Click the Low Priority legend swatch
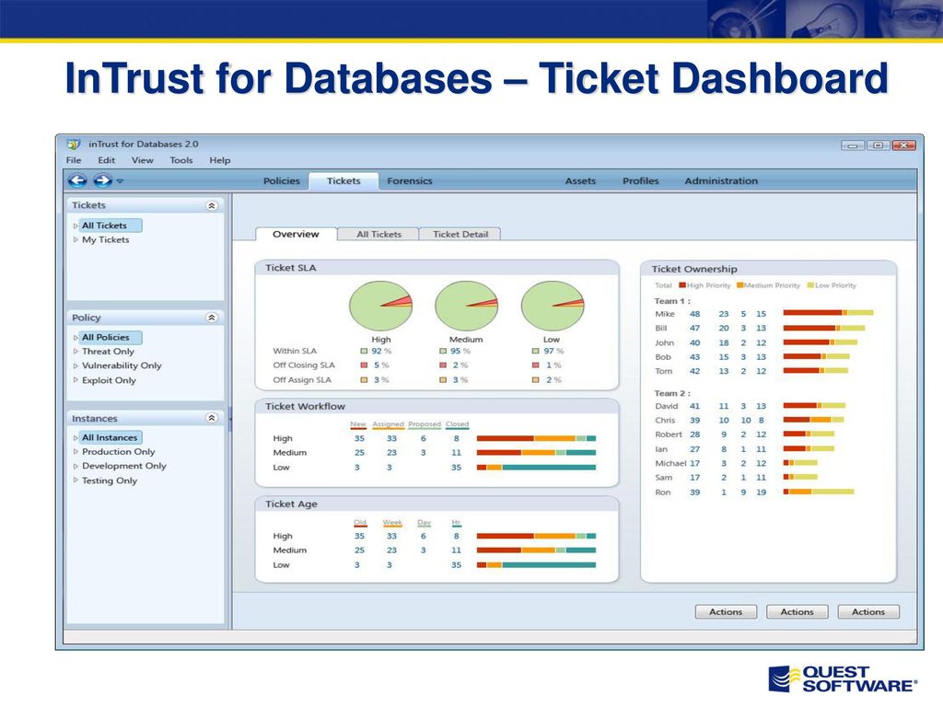Screen dimensions: 943x707 coord(810,285)
